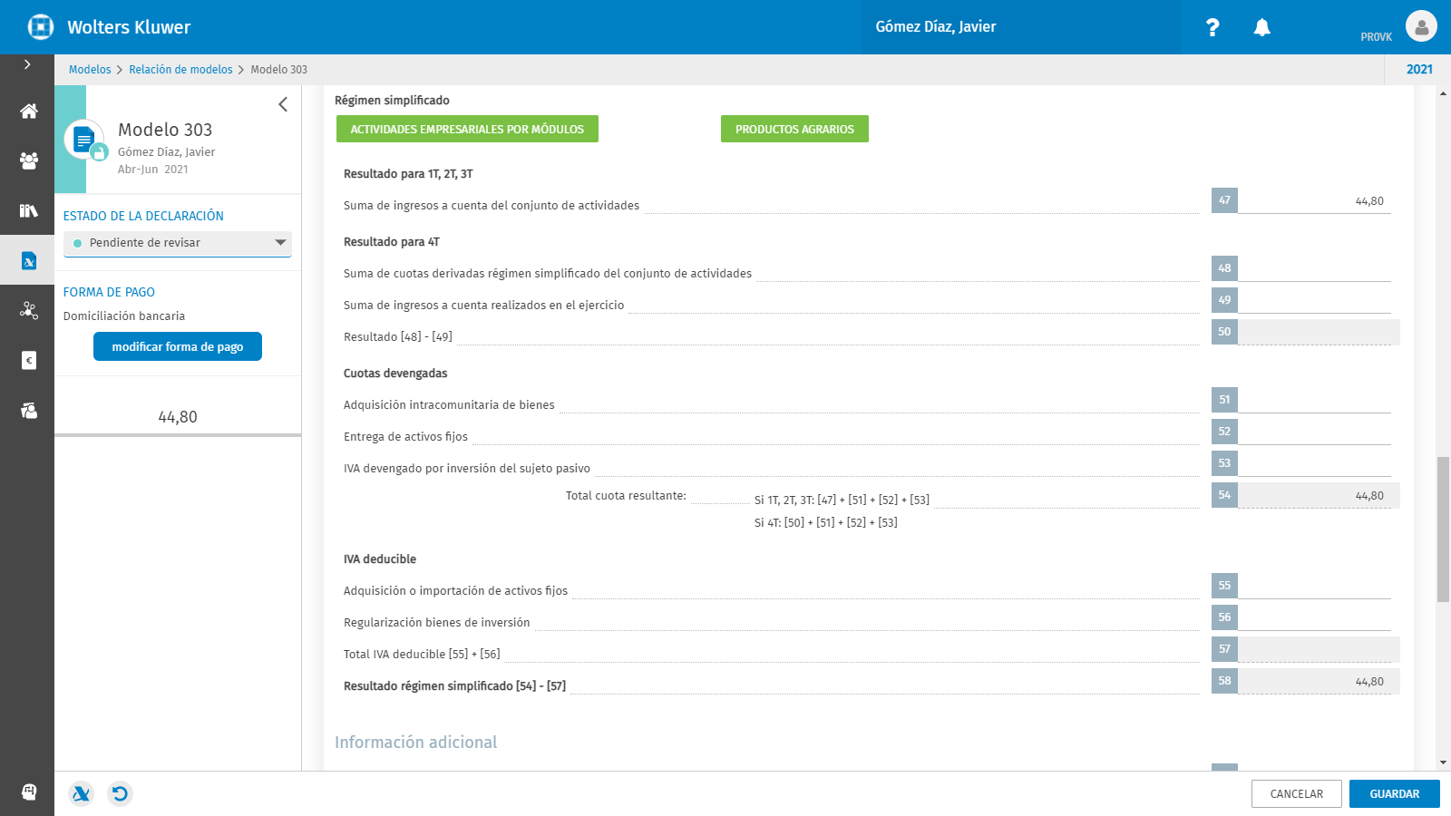Image resolution: width=1451 pixels, height=816 pixels.
Task: Click the CANCELAR button
Action: (1296, 793)
